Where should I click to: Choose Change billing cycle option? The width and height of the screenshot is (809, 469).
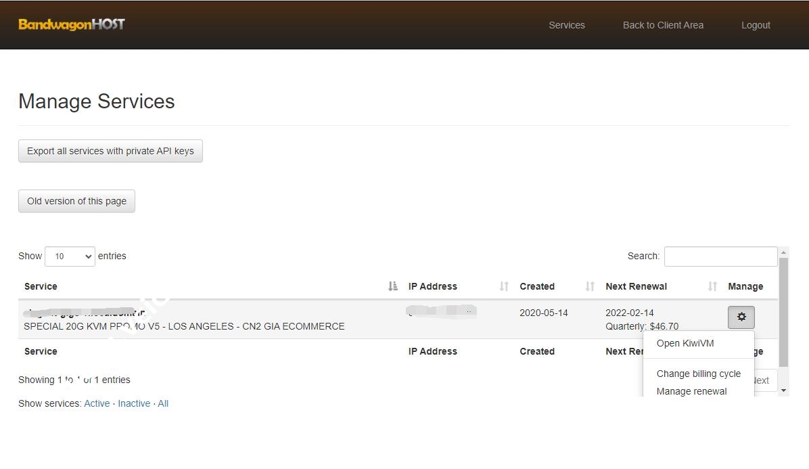click(x=699, y=374)
